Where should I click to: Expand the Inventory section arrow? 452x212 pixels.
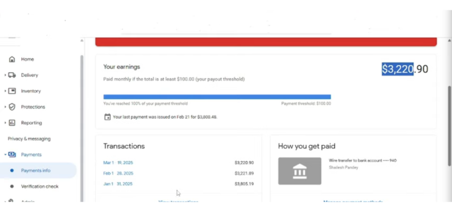click(x=5, y=91)
